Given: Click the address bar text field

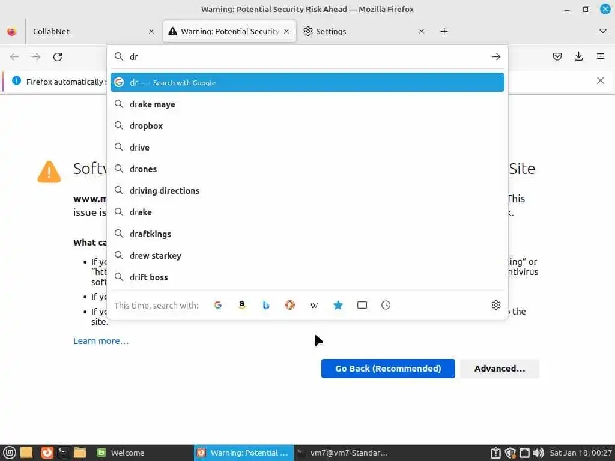Looking at the screenshot, I should click(307, 57).
